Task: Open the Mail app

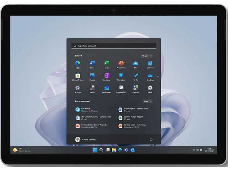Action: tap(135, 65)
